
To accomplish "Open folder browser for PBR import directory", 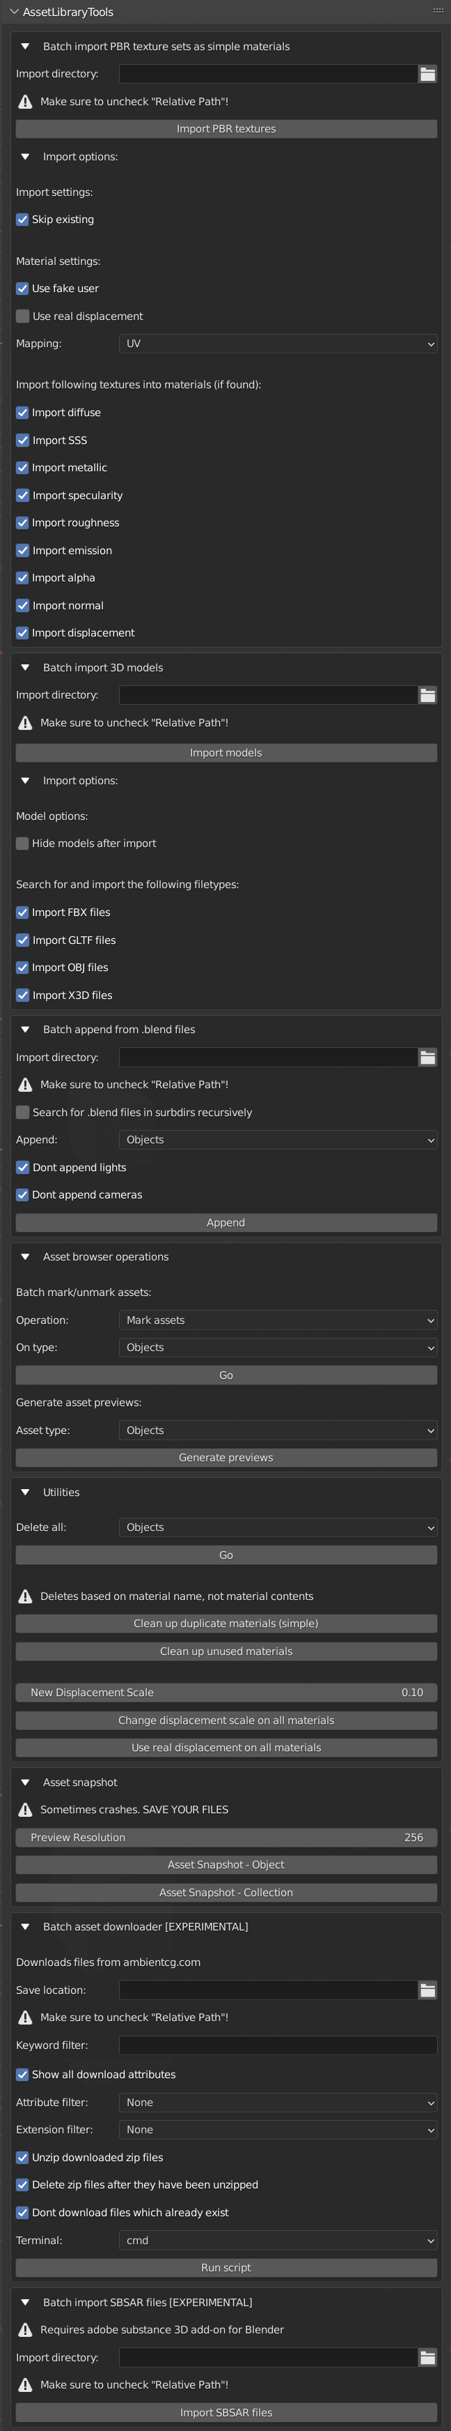I will [427, 74].
